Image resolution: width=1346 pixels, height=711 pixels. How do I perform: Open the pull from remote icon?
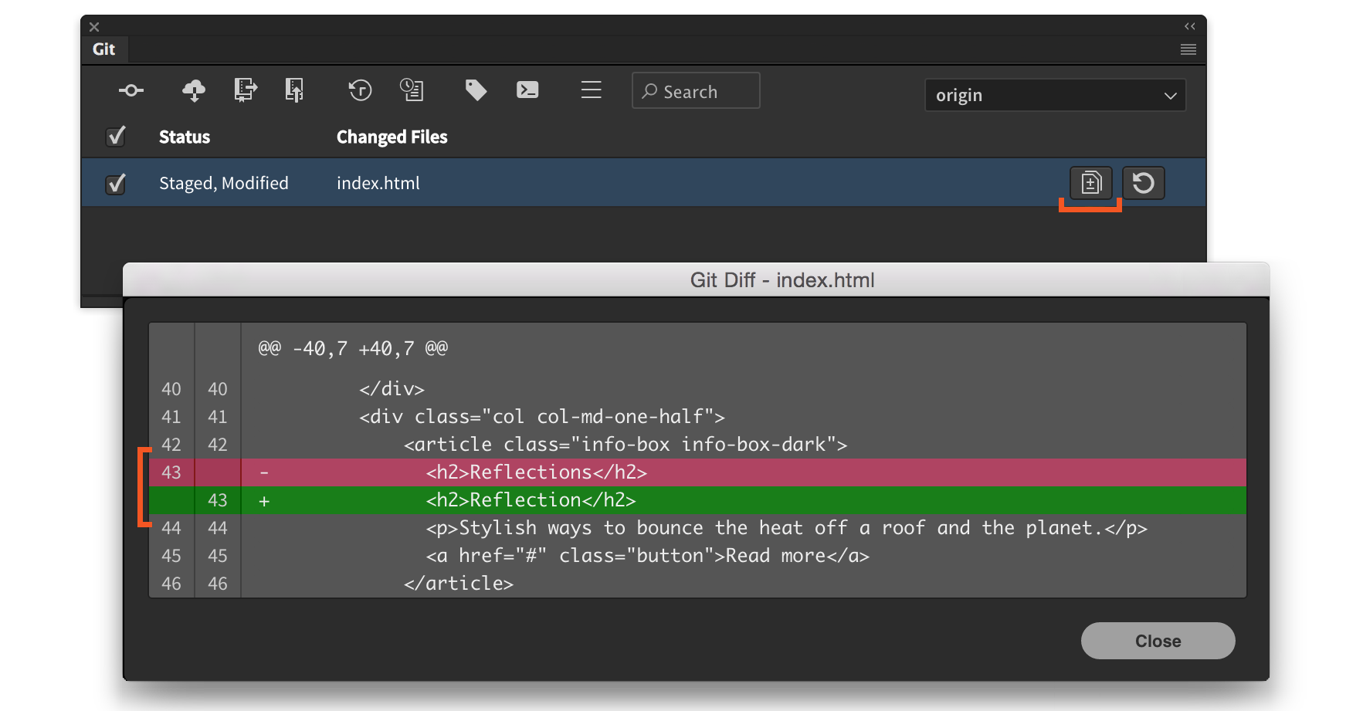tap(193, 90)
